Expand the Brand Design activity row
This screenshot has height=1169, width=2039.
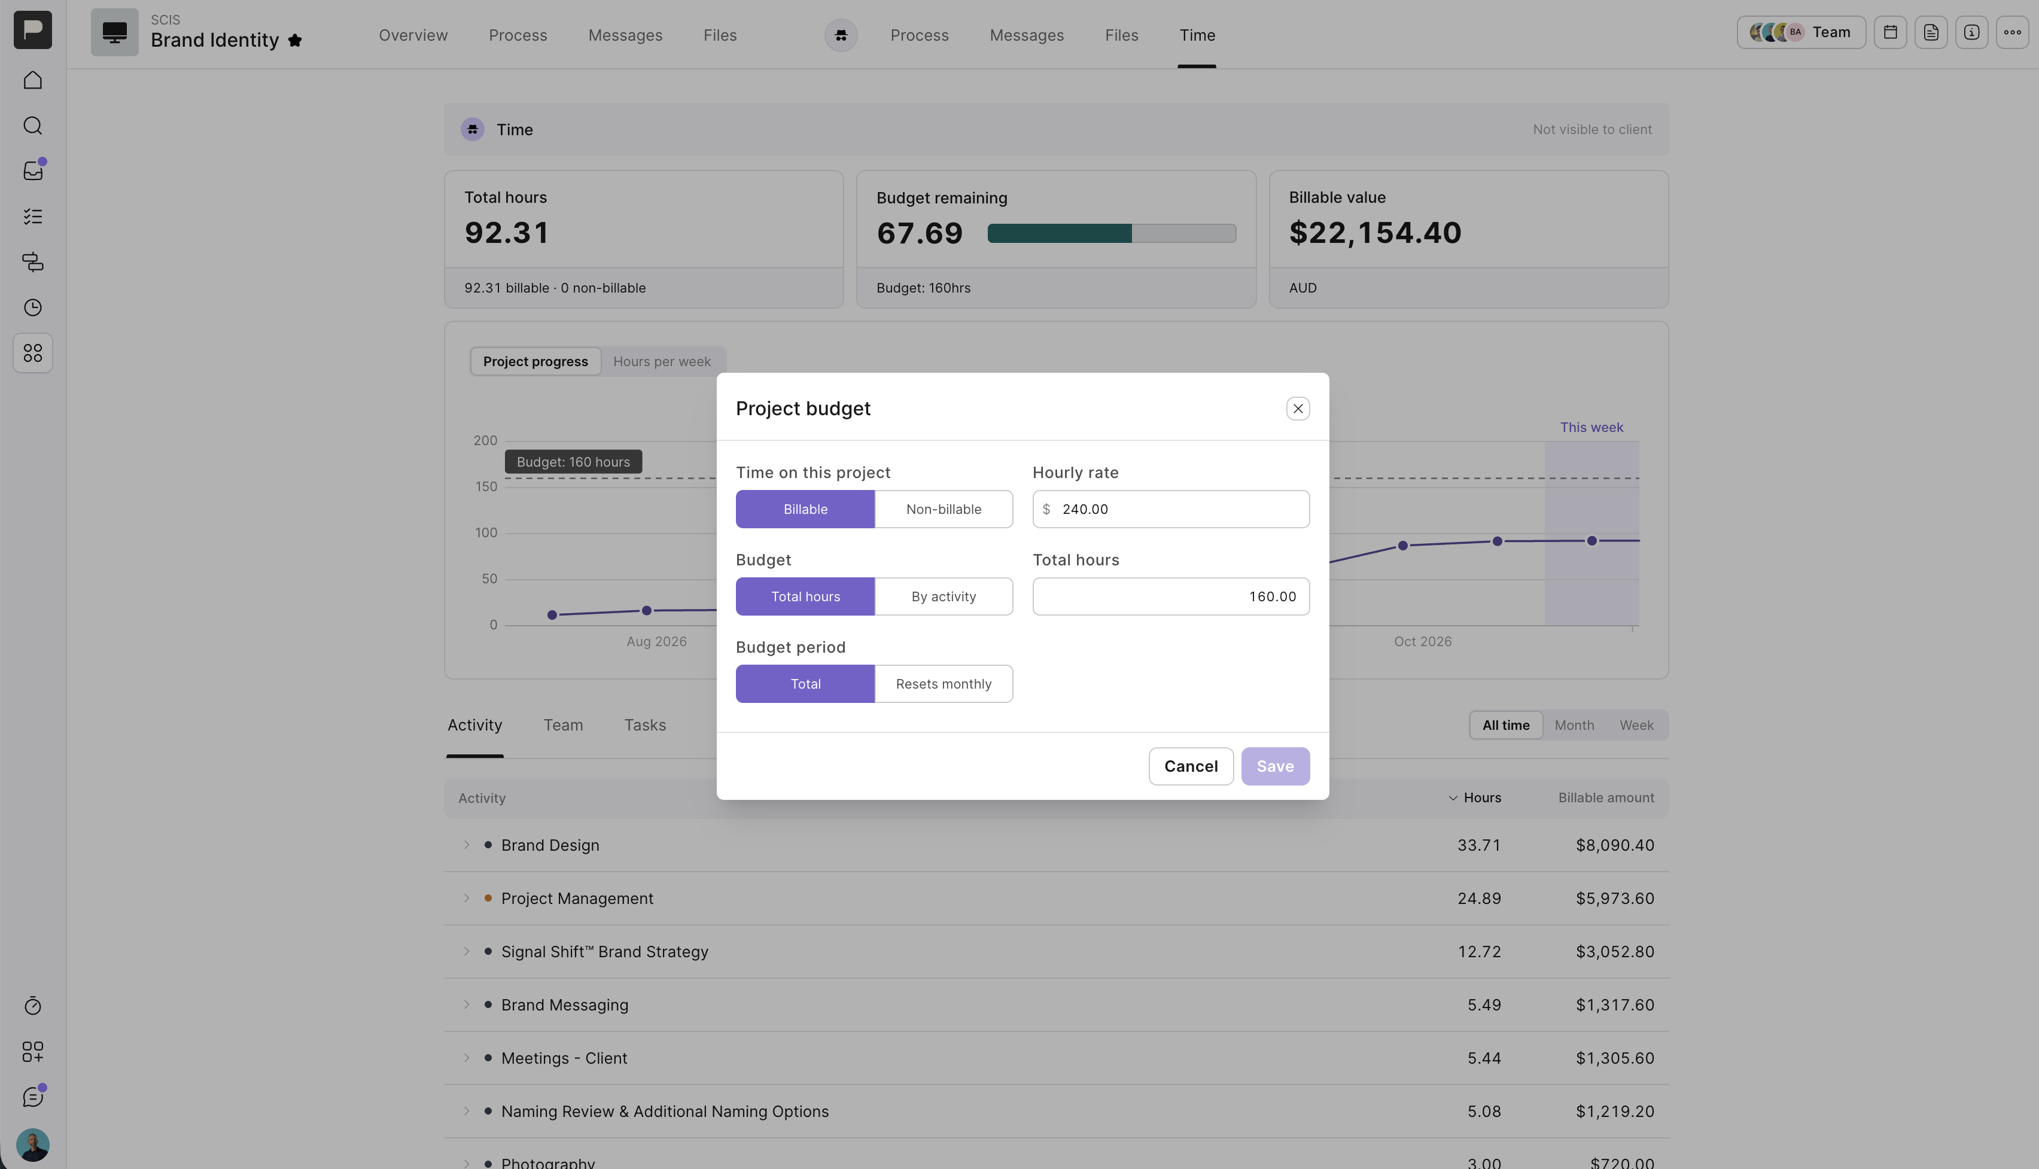click(467, 845)
